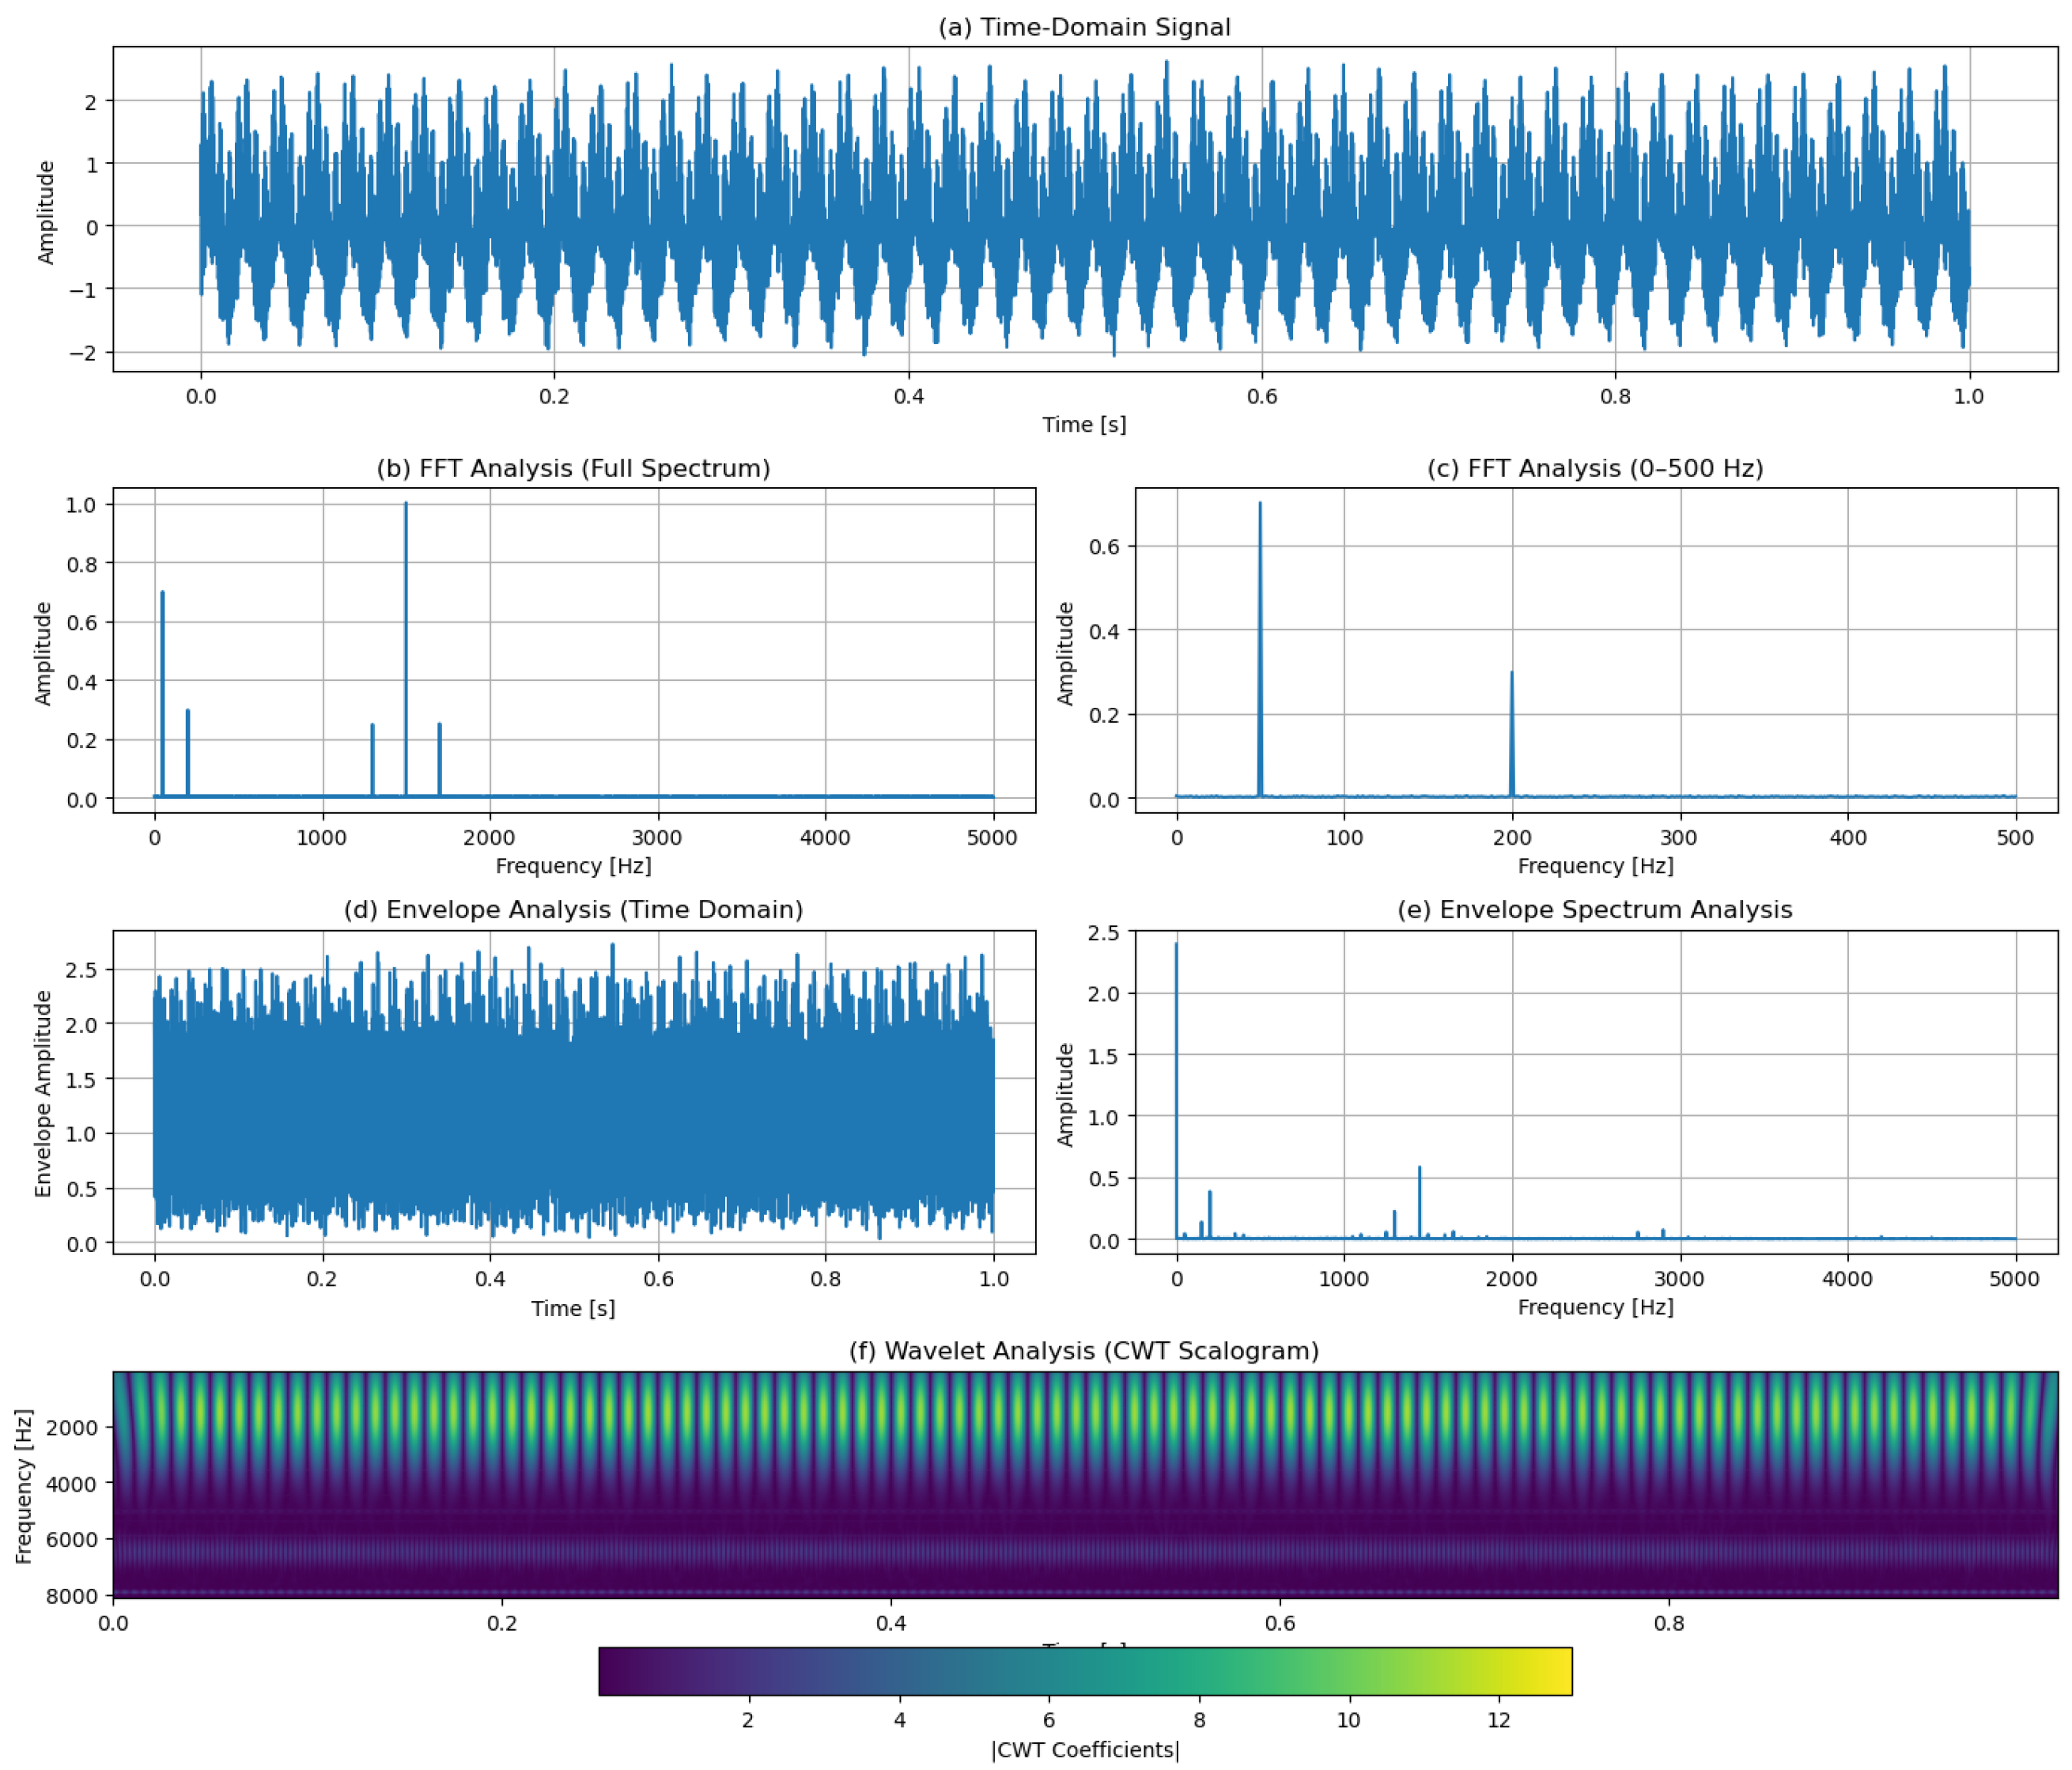Click the '(b) FFT Analysis (Full Spectrum)' title
Image resolution: width=2072 pixels, height=1770 pixels.
click(x=573, y=468)
